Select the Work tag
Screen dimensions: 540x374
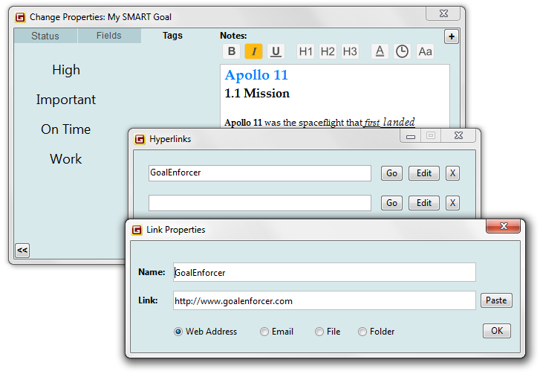point(66,159)
